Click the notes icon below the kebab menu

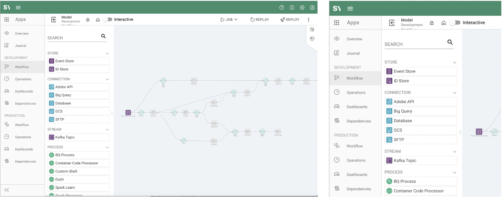coord(312,29)
